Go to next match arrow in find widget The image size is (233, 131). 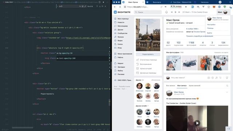[100, 7]
